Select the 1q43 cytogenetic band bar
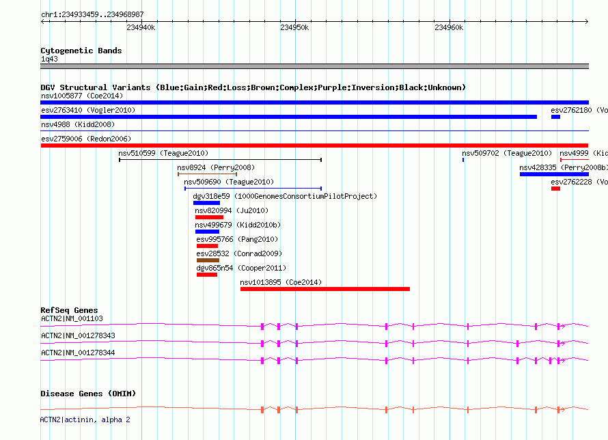Viewport: 608px width, 440px height. 314,66
